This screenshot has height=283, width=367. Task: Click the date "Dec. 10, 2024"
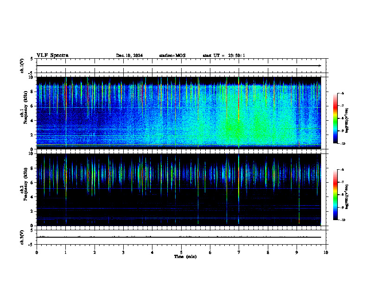click(129, 55)
